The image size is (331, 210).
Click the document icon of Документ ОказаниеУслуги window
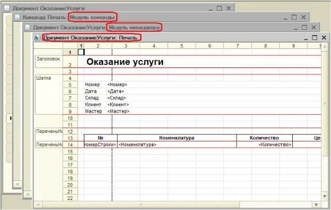pos(7,9)
